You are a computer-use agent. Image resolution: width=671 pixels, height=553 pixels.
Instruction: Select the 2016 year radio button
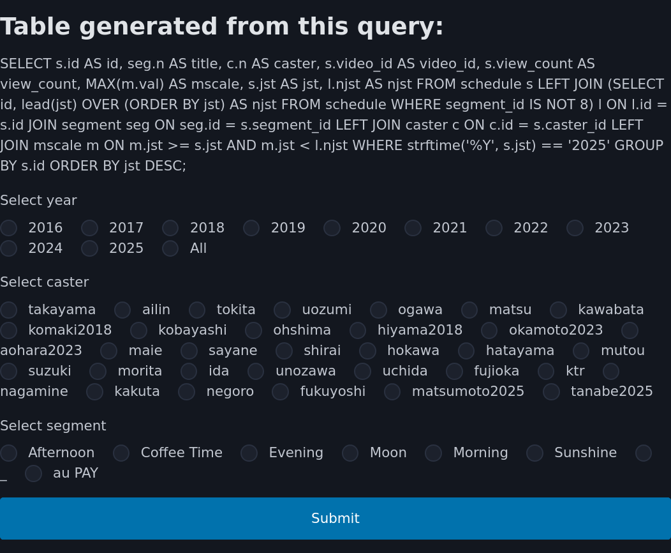[x=8, y=228]
